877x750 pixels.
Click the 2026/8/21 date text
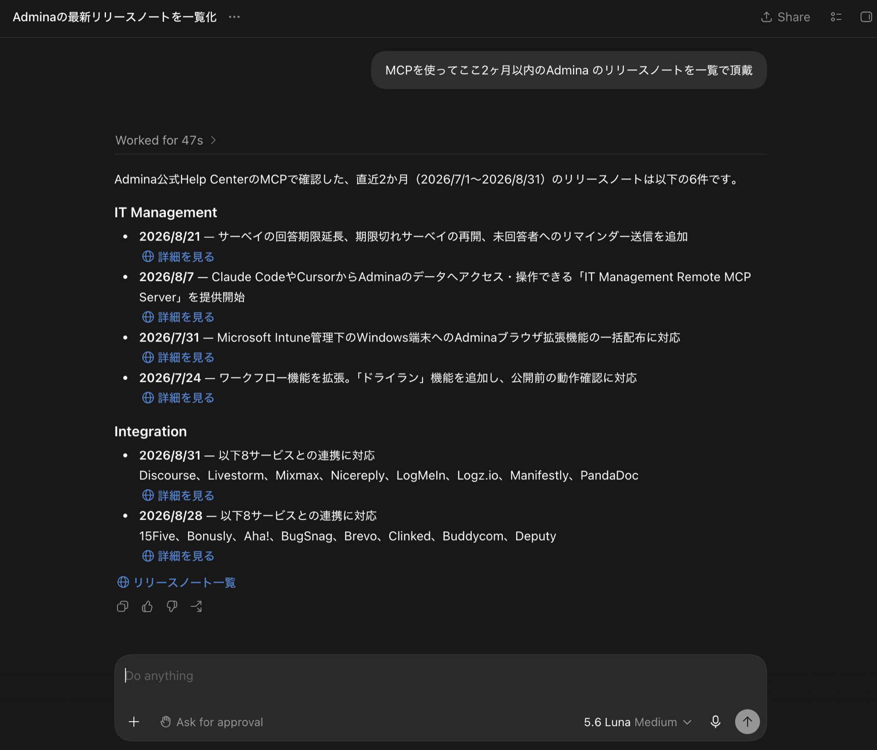[169, 237]
